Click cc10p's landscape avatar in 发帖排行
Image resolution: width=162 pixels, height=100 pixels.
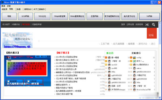[x=134, y=58]
